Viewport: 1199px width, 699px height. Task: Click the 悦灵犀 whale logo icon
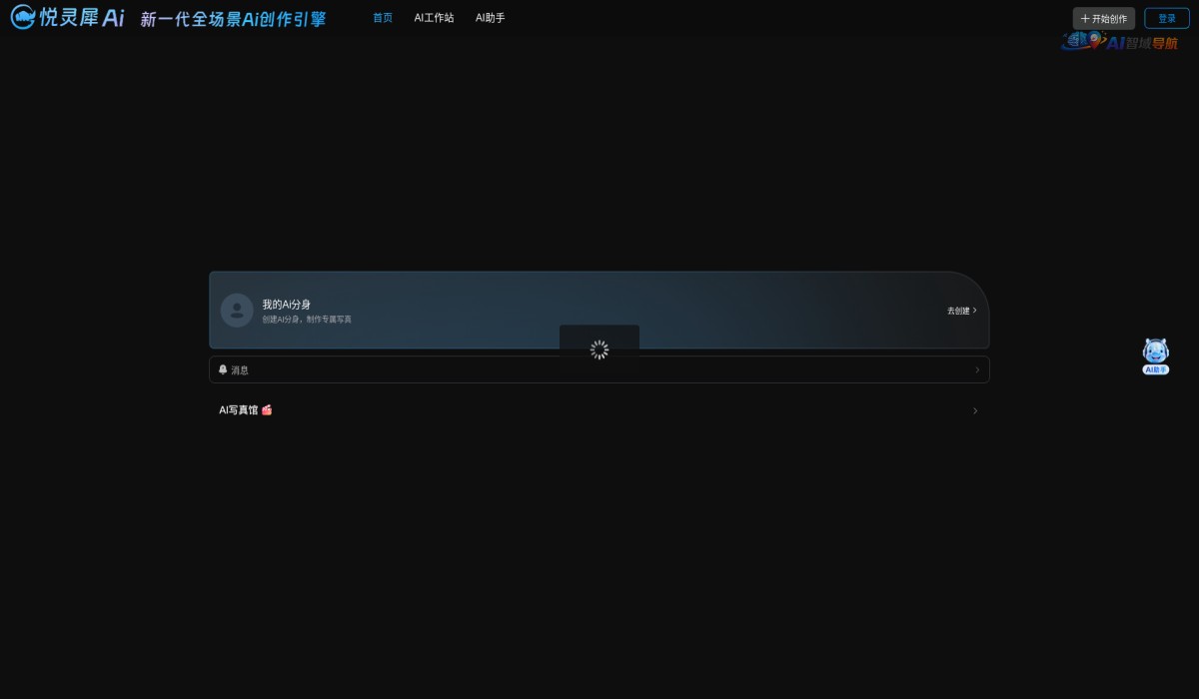tap(22, 17)
